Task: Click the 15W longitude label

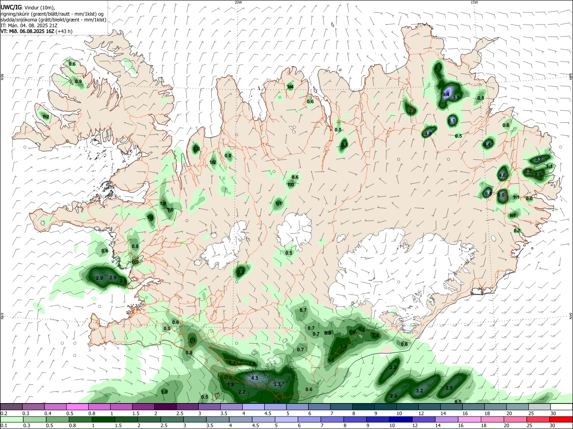Action: click(474, 2)
